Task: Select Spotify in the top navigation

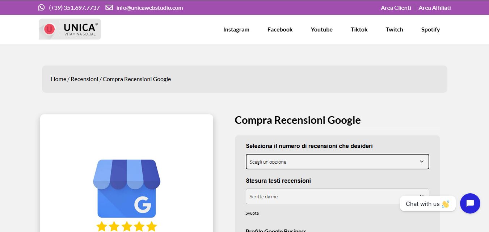Action: click(x=430, y=30)
